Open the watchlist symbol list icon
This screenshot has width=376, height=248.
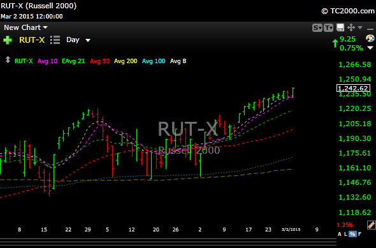point(55,40)
